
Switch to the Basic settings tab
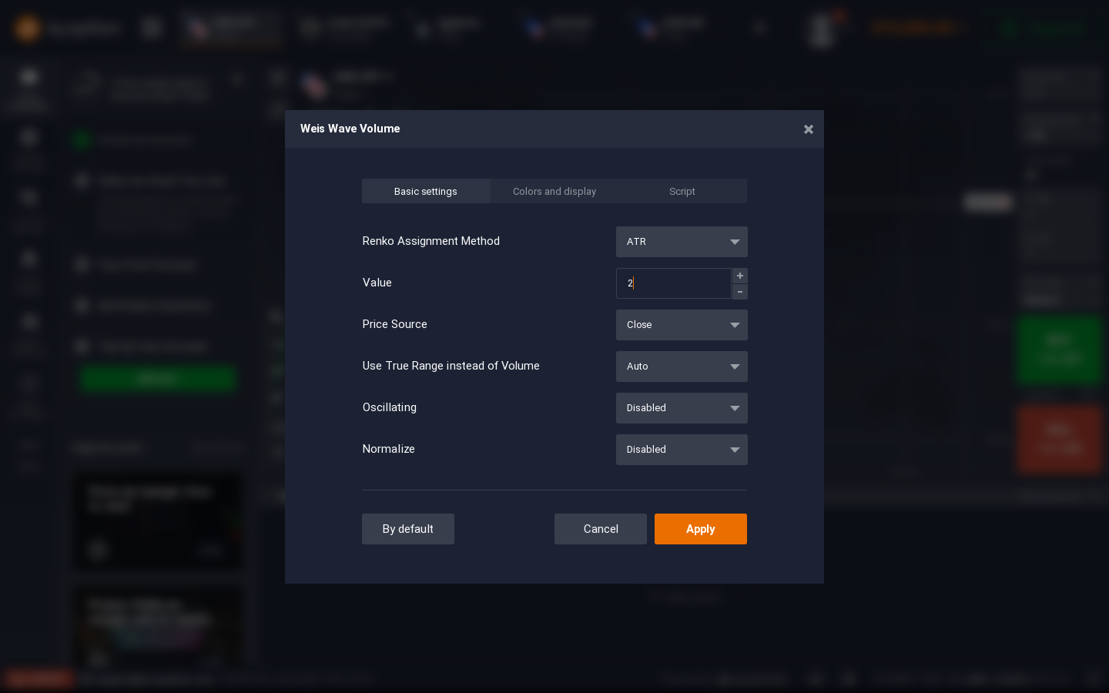[x=426, y=191]
